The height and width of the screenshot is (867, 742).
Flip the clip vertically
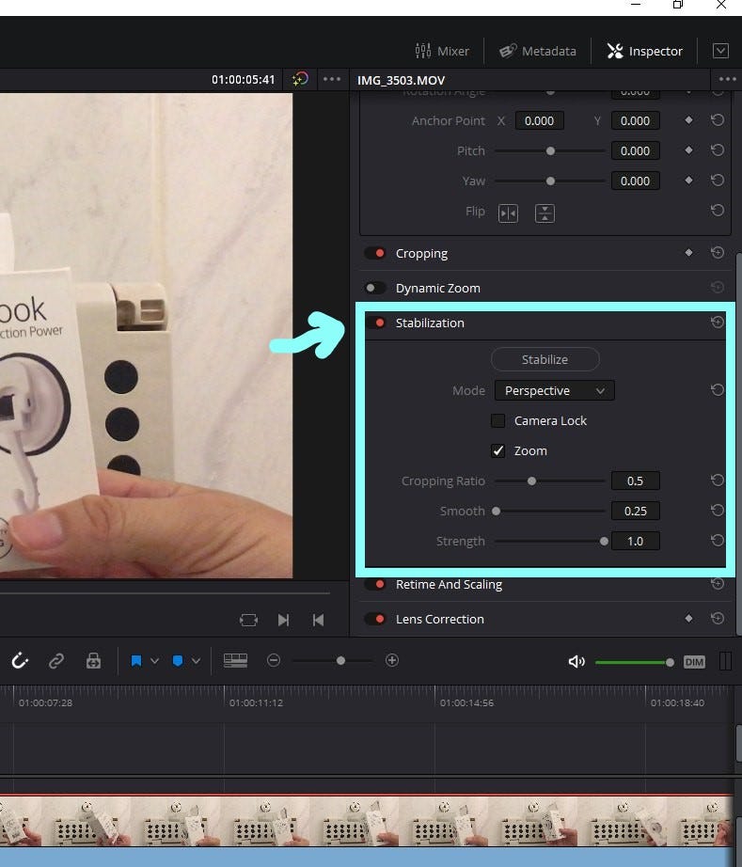(545, 213)
